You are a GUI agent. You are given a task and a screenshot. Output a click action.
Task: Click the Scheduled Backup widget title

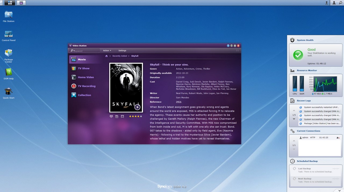(x=307, y=161)
